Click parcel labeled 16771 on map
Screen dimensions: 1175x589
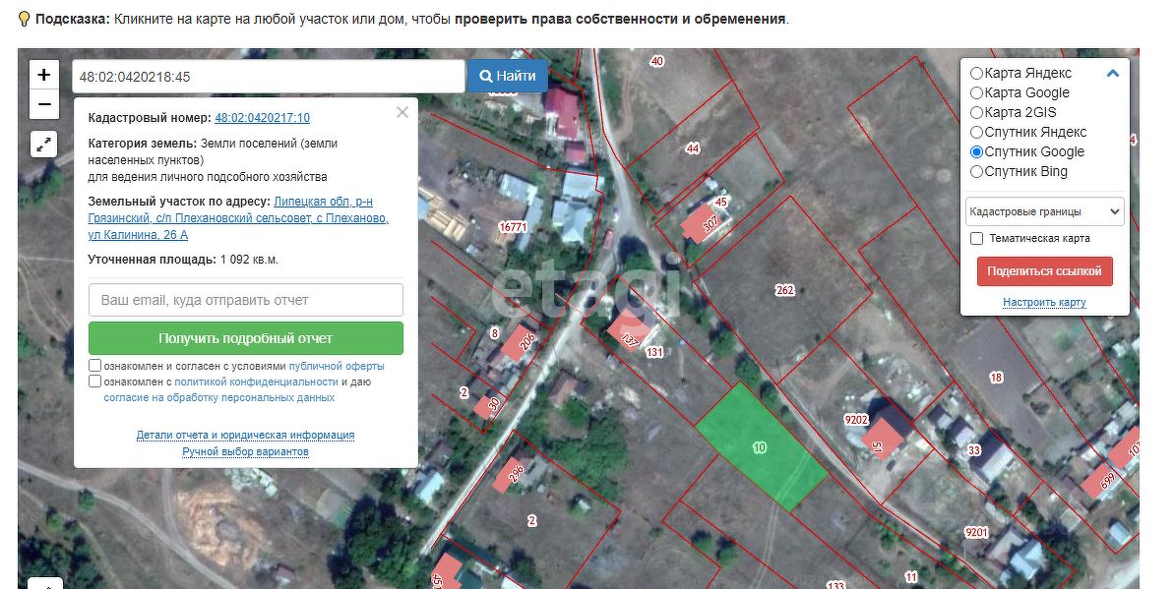(513, 226)
